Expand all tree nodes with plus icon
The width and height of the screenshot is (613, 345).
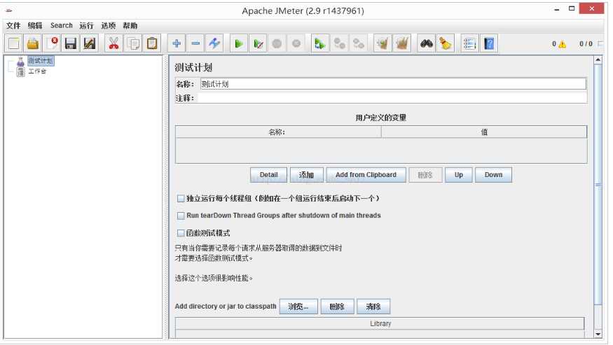[177, 43]
